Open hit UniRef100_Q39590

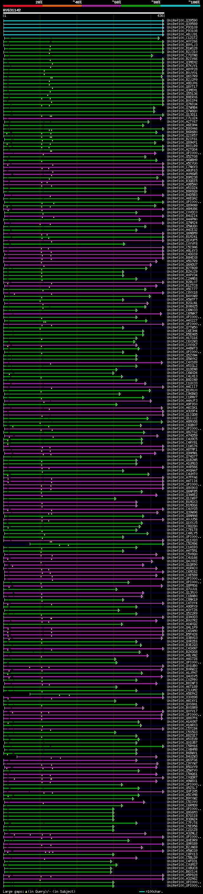pos(182,21)
